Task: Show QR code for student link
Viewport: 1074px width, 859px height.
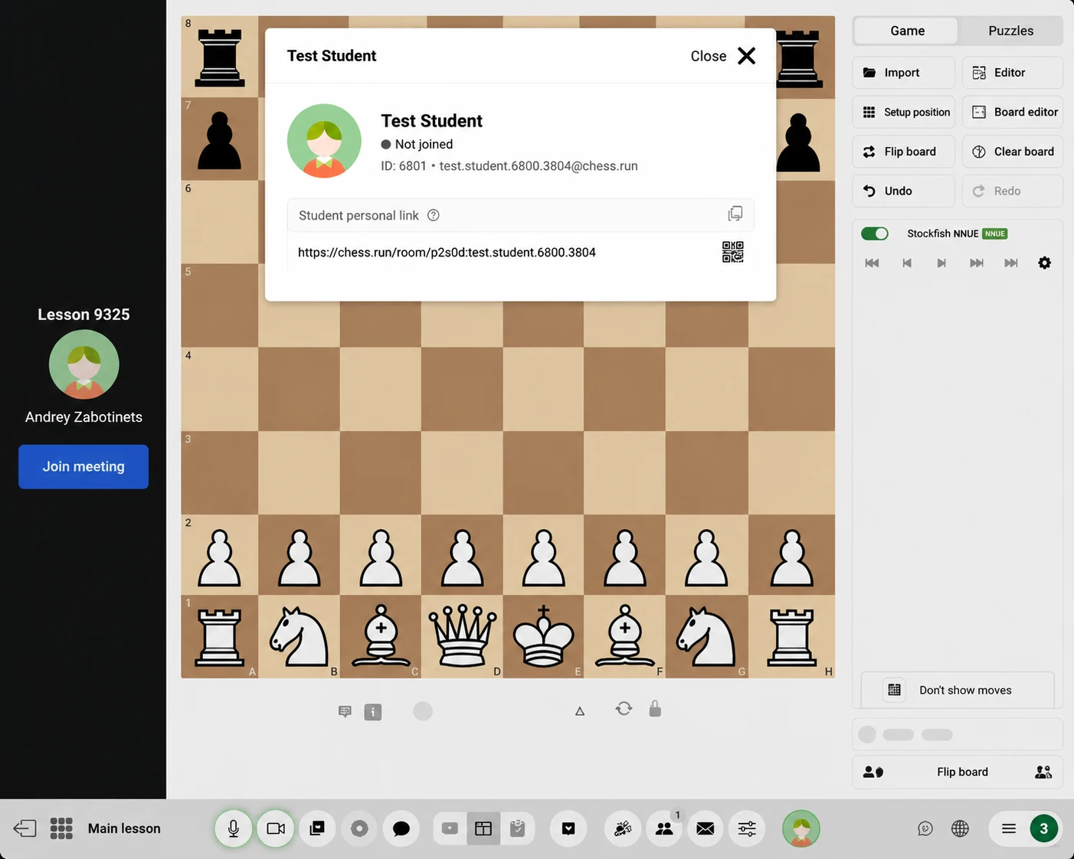Action: click(x=732, y=252)
